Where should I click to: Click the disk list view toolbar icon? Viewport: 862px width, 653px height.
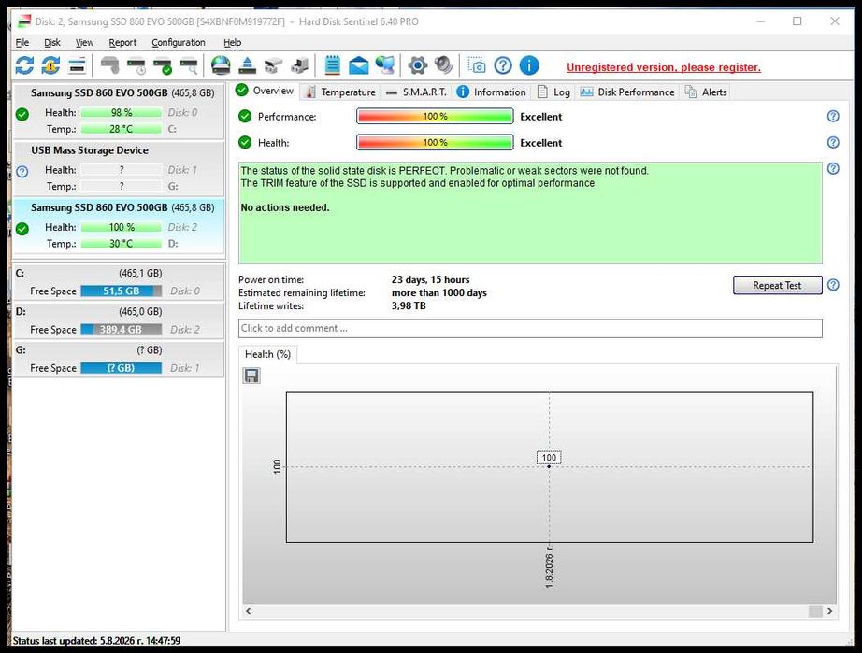(77, 66)
